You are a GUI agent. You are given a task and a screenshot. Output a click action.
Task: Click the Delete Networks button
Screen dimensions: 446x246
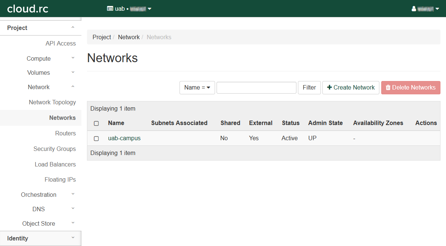[x=410, y=88]
